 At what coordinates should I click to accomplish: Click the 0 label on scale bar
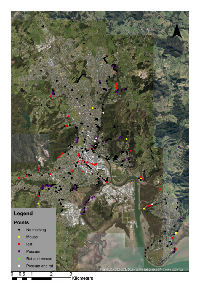12,274
